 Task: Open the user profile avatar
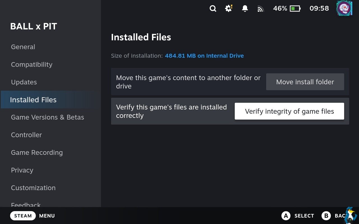click(x=344, y=8)
